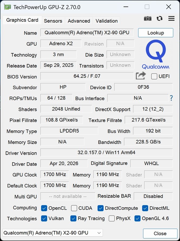Click the Driver Version field 32.0.157.0
180x241 pixels.
coord(106,153)
